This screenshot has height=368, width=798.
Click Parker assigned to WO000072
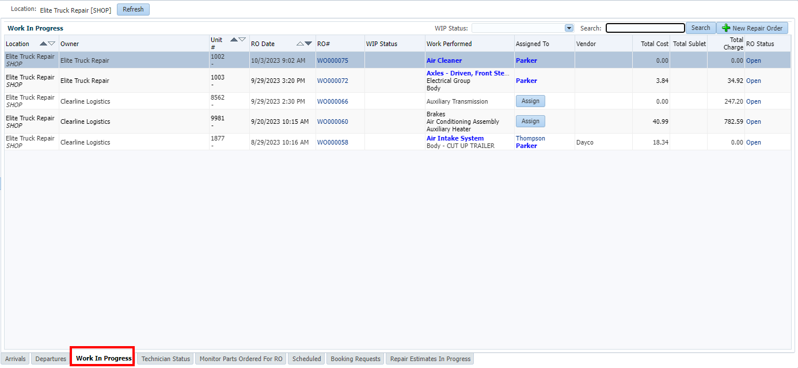tap(526, 81)
